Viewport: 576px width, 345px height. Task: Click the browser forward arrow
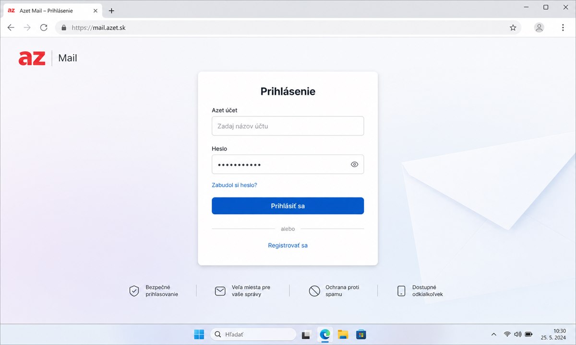click(27, 28)
